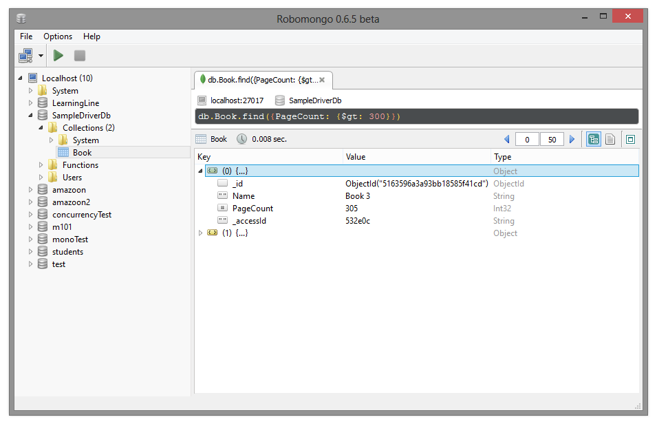Select the Book collection in tree

pos(82,153)
